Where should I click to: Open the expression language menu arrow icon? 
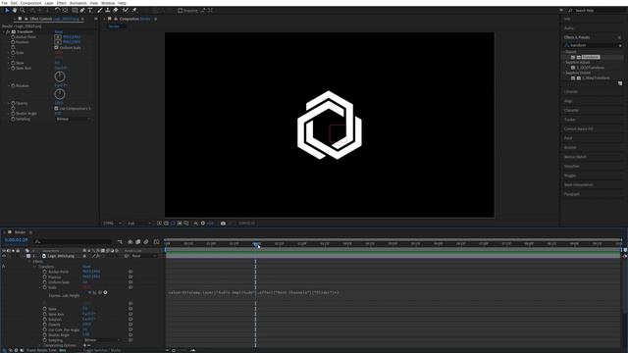(105, 292)
